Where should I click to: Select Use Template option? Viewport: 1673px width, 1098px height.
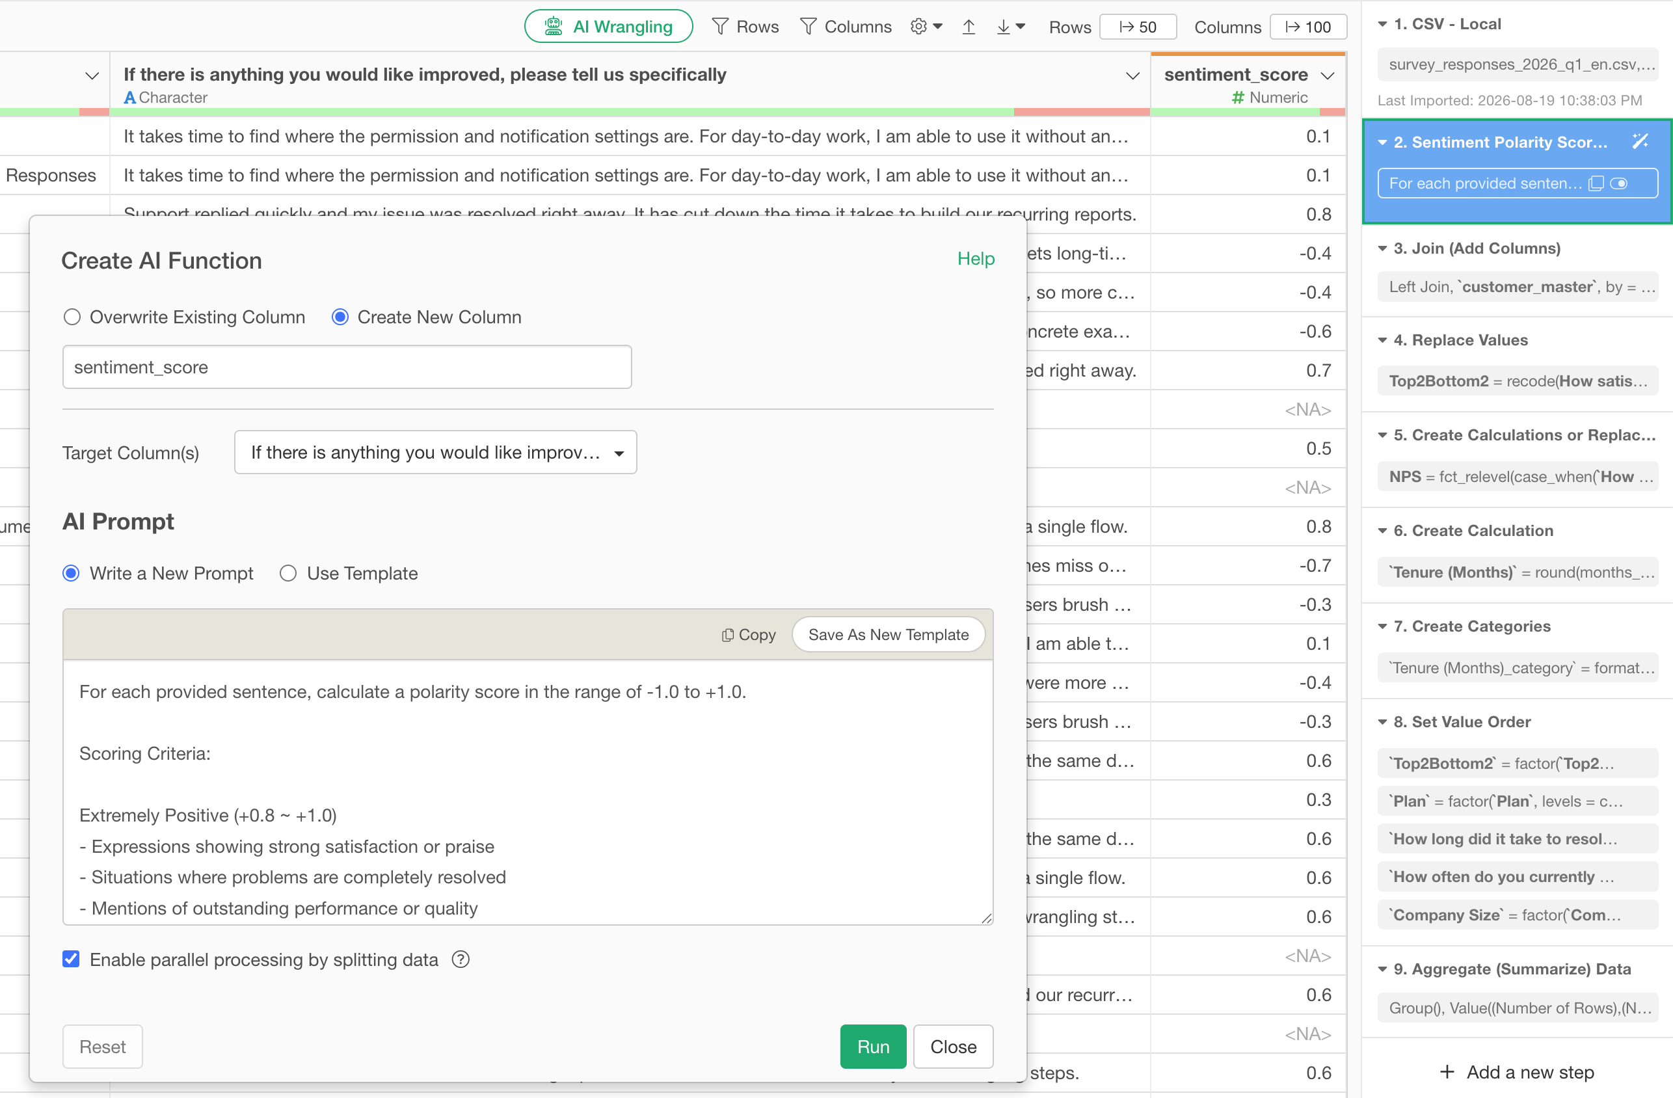coord(288,573)
